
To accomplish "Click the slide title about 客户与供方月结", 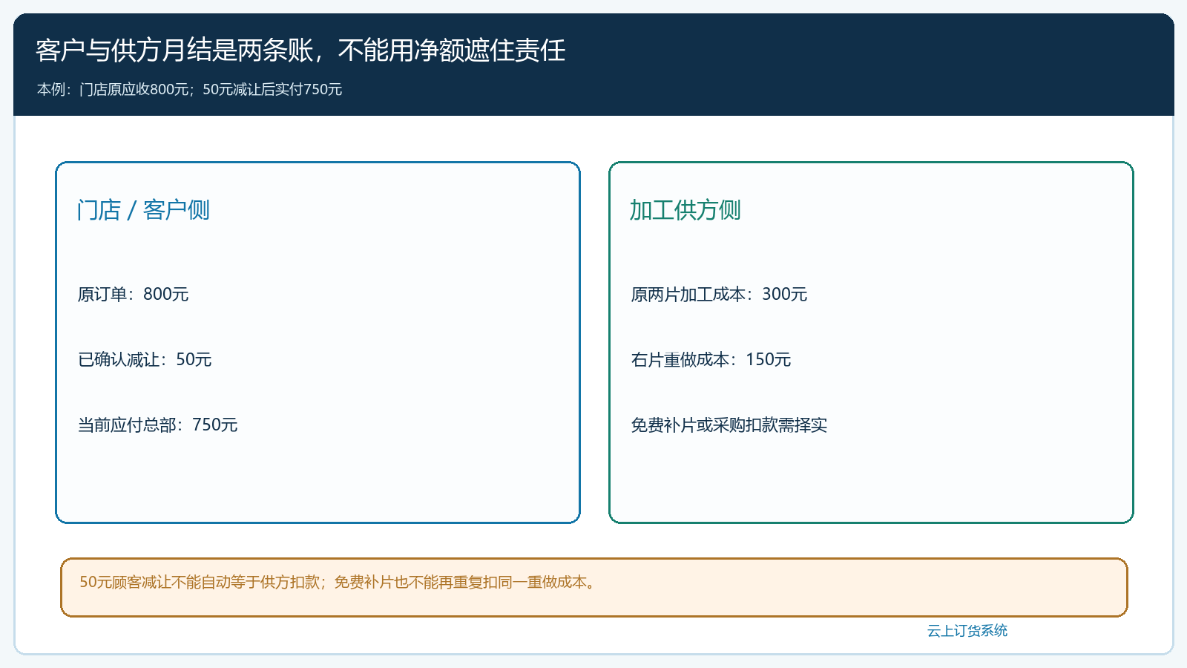I will 300,50.
